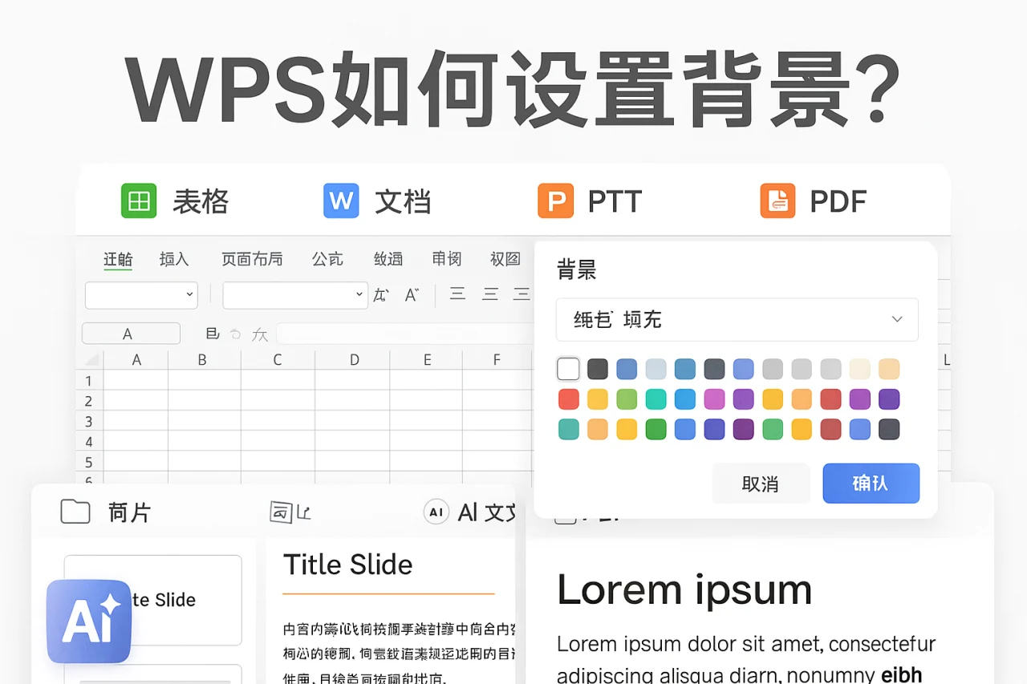This screenshot has width=1027, height=684.
Task: Toggle left text alignment
Action: (x=457, y=293)
